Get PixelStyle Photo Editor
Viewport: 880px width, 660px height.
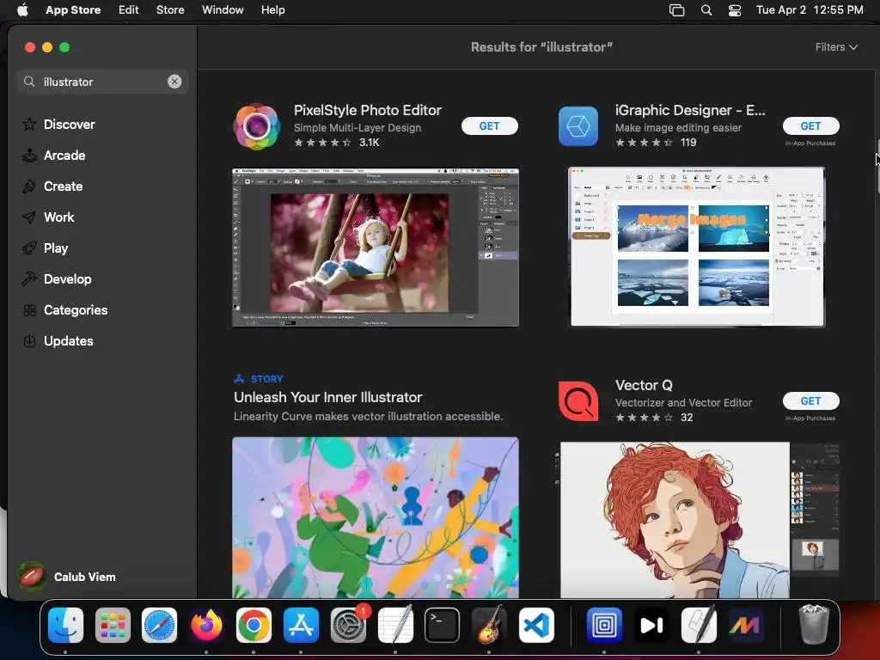[x=489, y=126]
